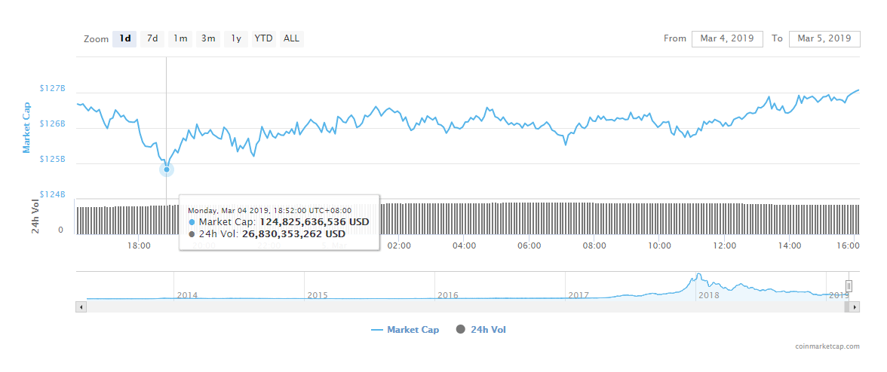The image size is (887, 372).
Task: Click the To date field
Action: click(x=824, y=38)
